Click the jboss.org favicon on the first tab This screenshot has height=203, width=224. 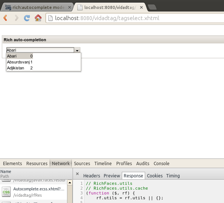(8, 7)
